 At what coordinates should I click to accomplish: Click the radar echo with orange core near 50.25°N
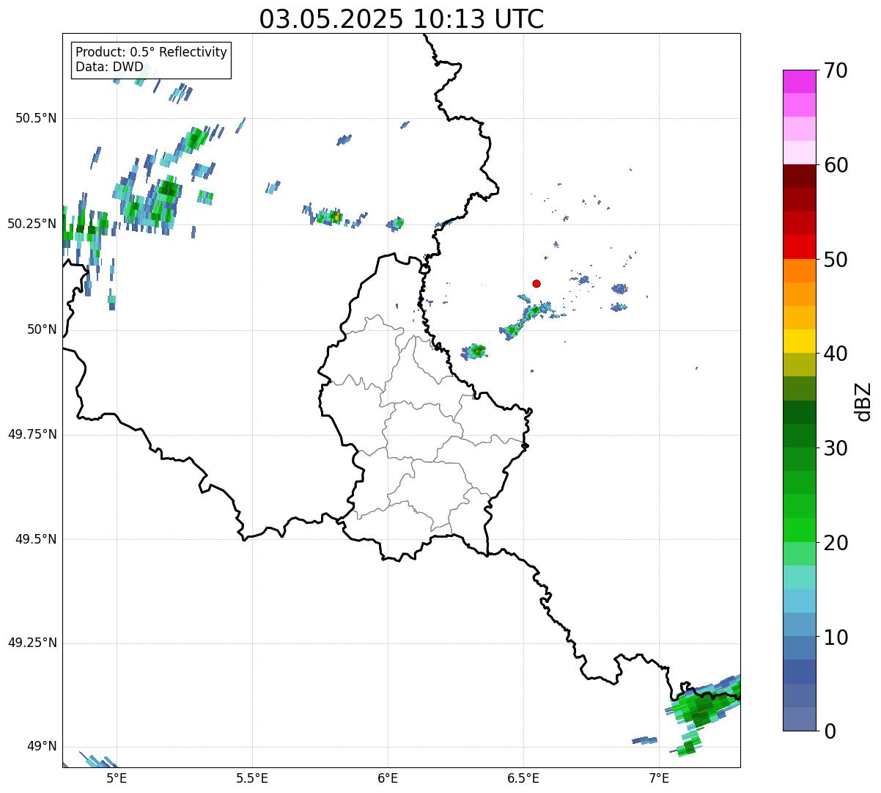[334, 216]
